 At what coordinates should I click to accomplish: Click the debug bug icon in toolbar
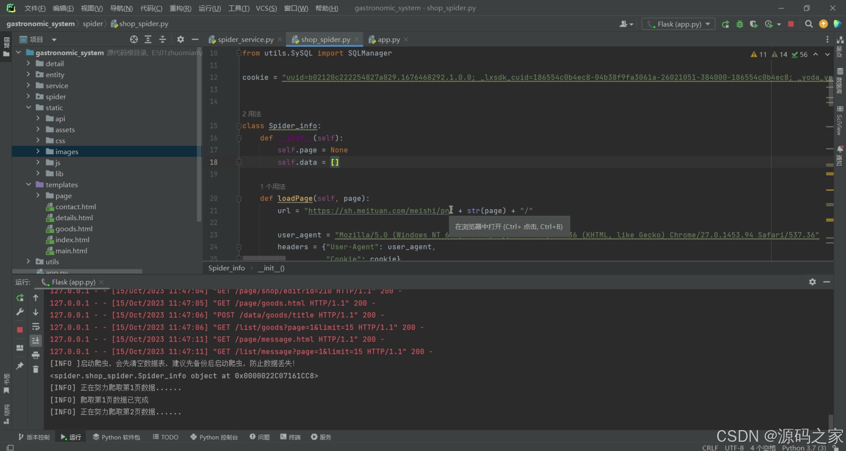point(740,24)
